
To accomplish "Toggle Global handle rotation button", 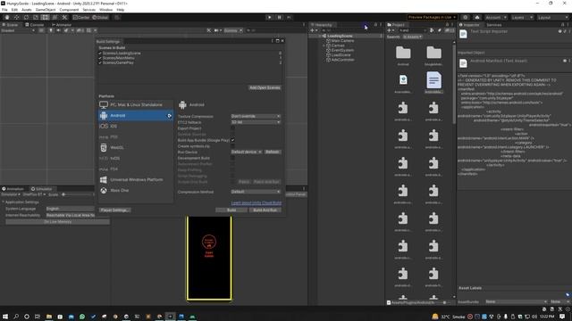I will [100, 17].
